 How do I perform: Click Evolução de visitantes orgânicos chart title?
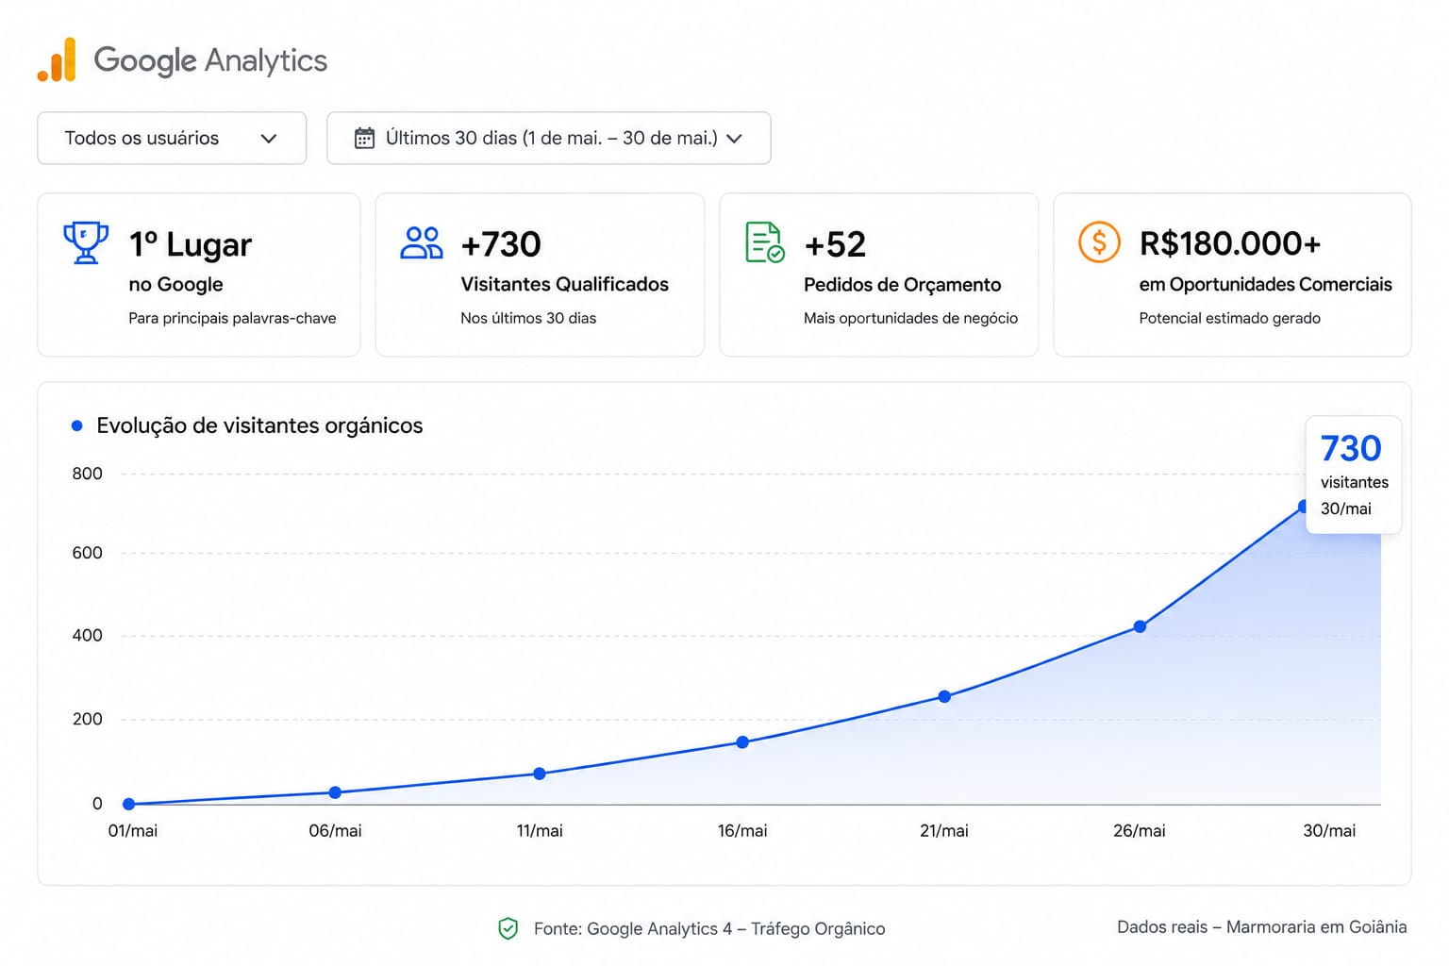[259, 425]
